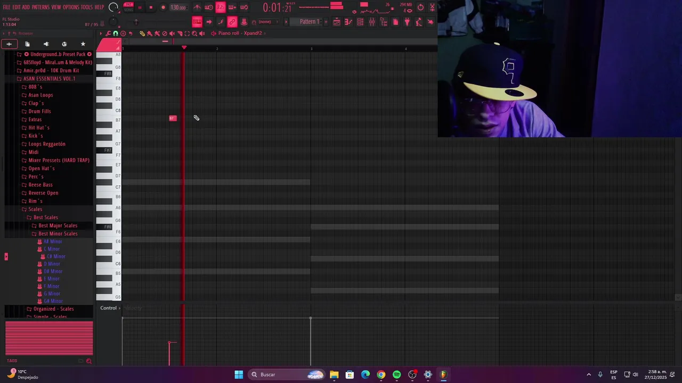
Task: Click the plug icon in main toolbar
Action: (x=407, y=22)
